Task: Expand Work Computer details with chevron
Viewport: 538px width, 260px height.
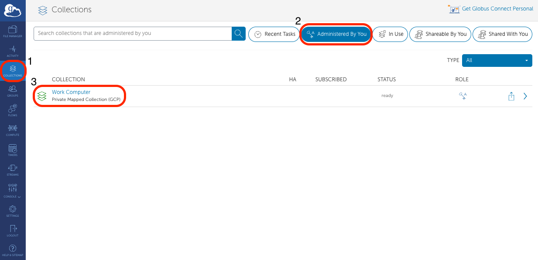Action: 525,97
